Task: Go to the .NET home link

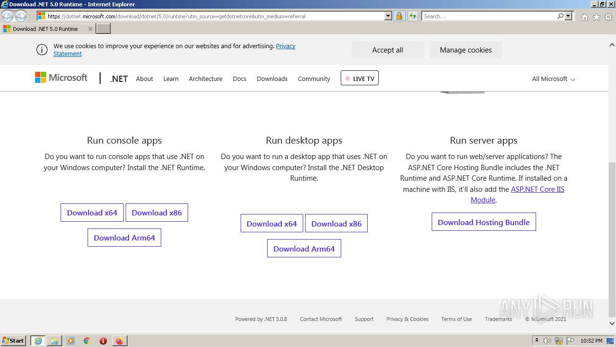Action: [x=118, y=79]
